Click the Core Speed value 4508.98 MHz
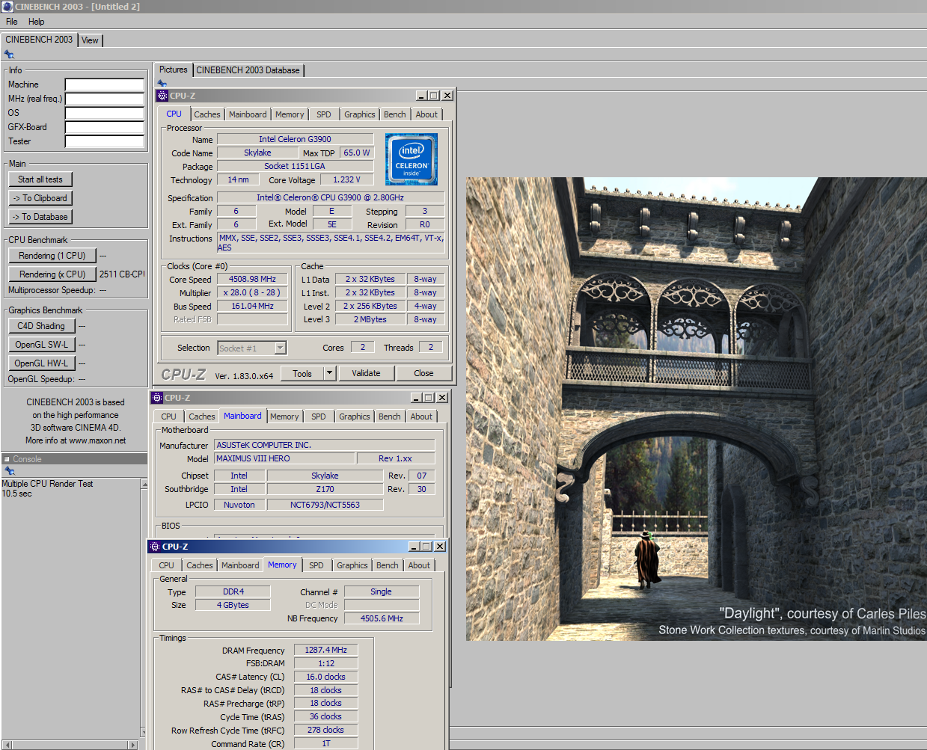The width and height of the screenshot is (927, 750). point(252,279)
